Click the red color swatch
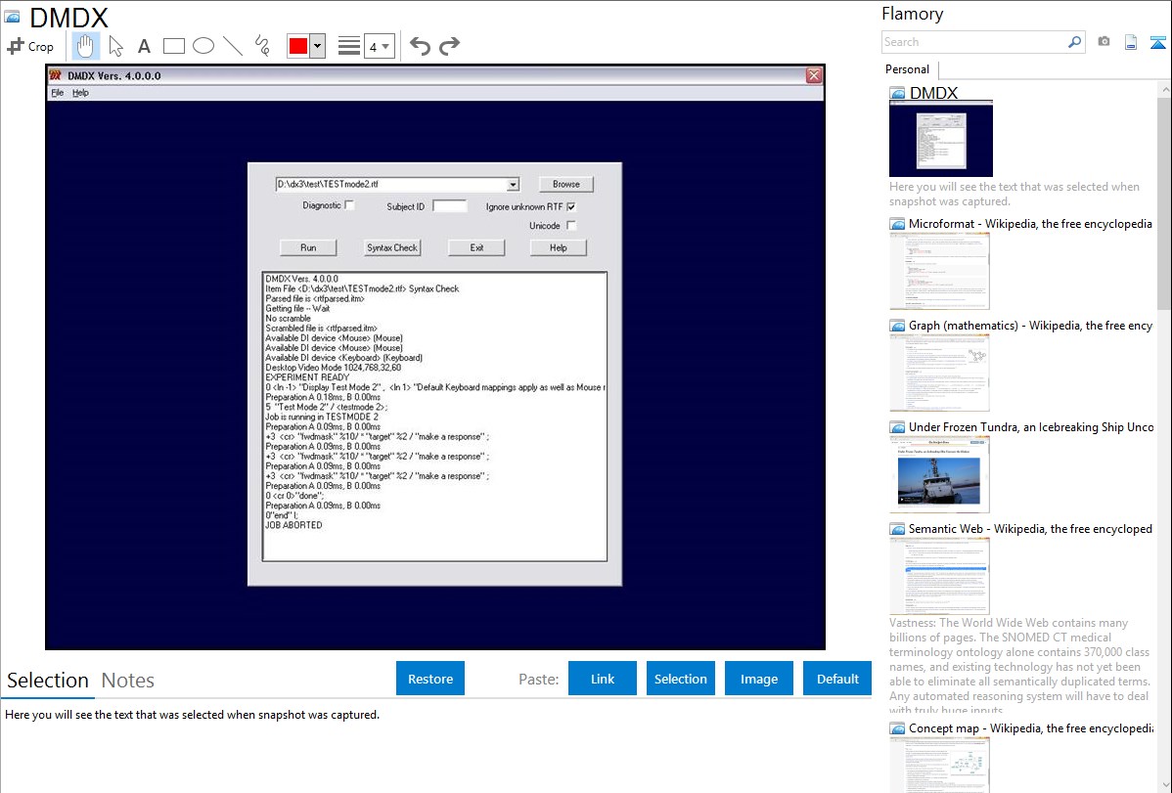The height and width of the screenshot is (793, 1172). coord(298,46)
